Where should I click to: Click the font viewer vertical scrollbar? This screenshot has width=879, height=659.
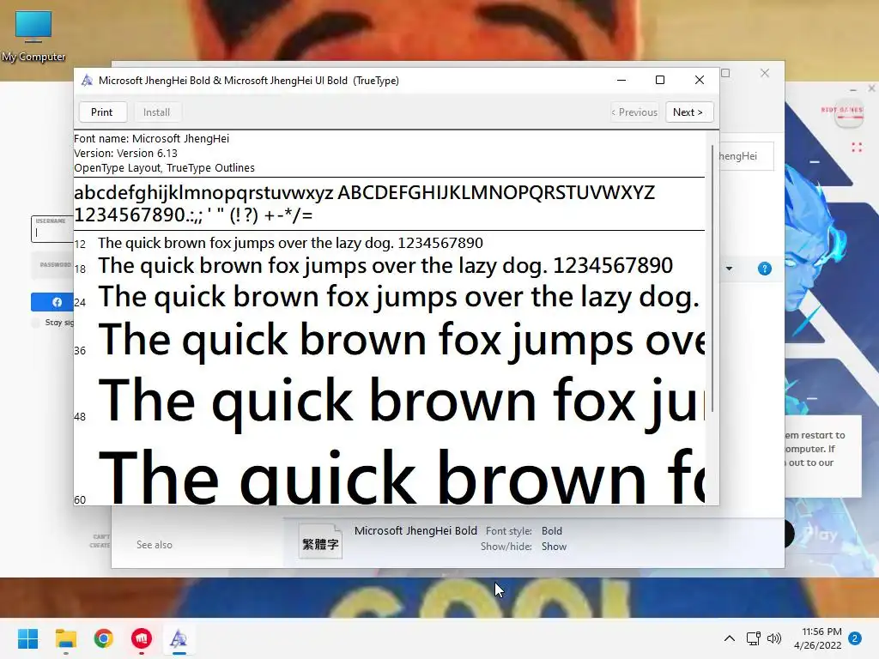pyautogui.click(x=712, y=278)
